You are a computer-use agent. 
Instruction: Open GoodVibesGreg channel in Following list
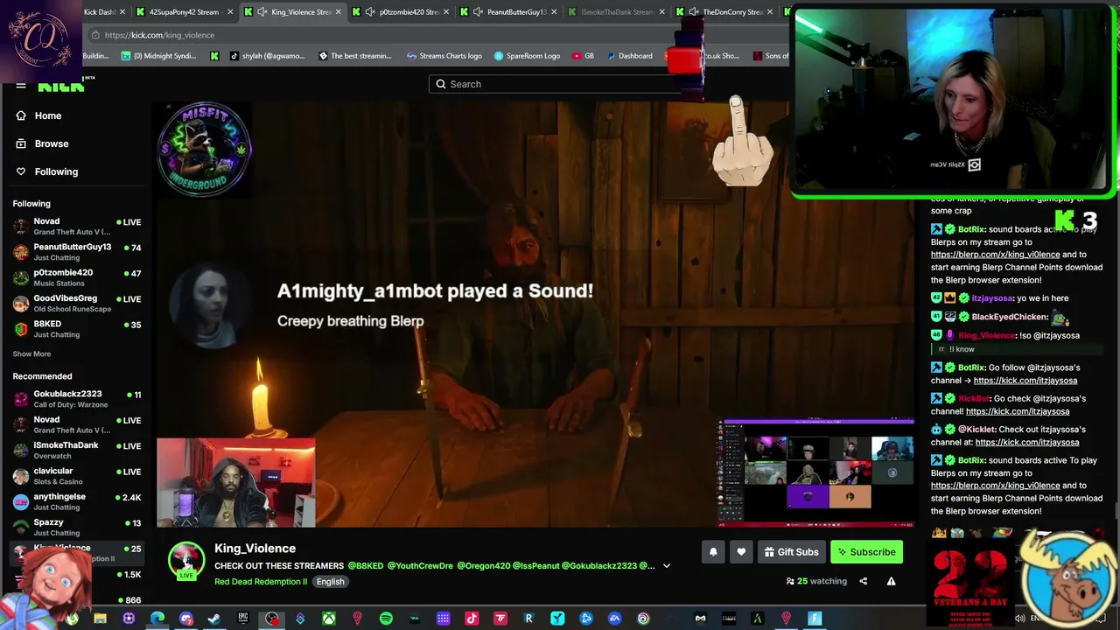pyautogui.click(x=77, y=304)
